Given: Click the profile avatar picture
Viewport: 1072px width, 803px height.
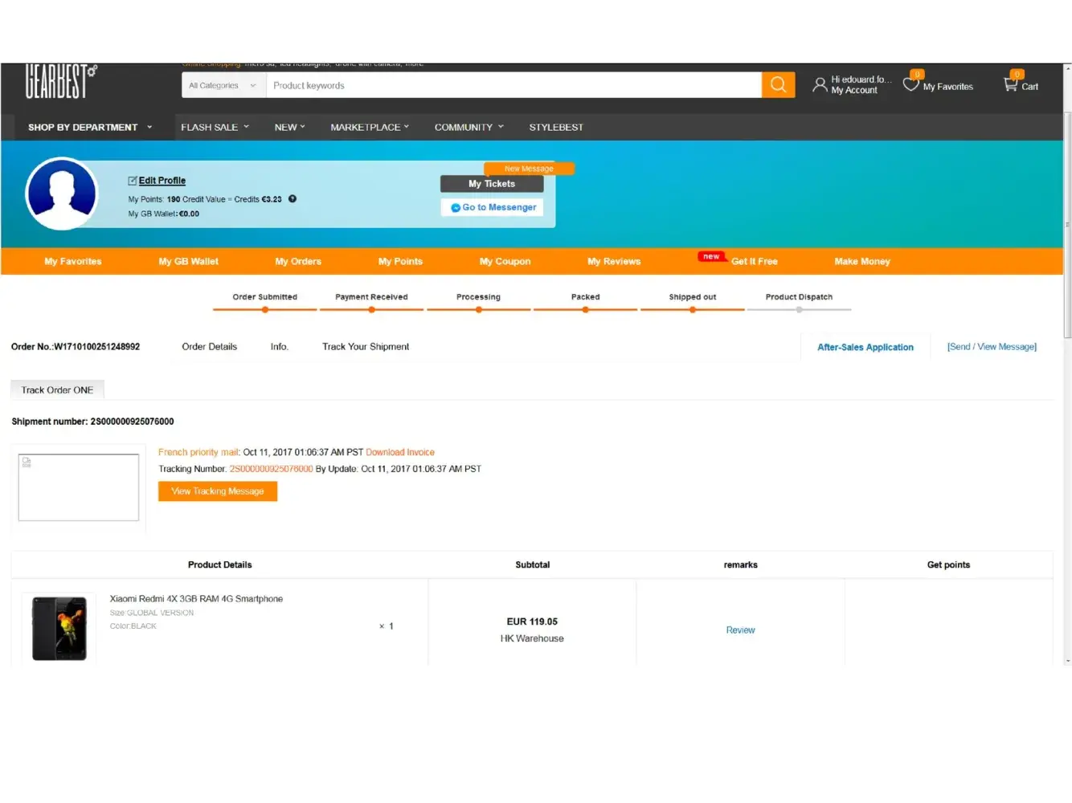Looking at the screenshot, I should 62,194.
